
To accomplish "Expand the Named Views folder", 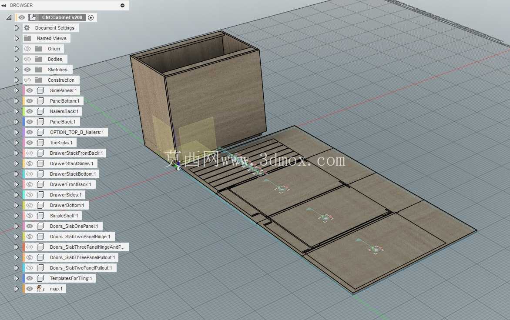I will tap(17, 38).
